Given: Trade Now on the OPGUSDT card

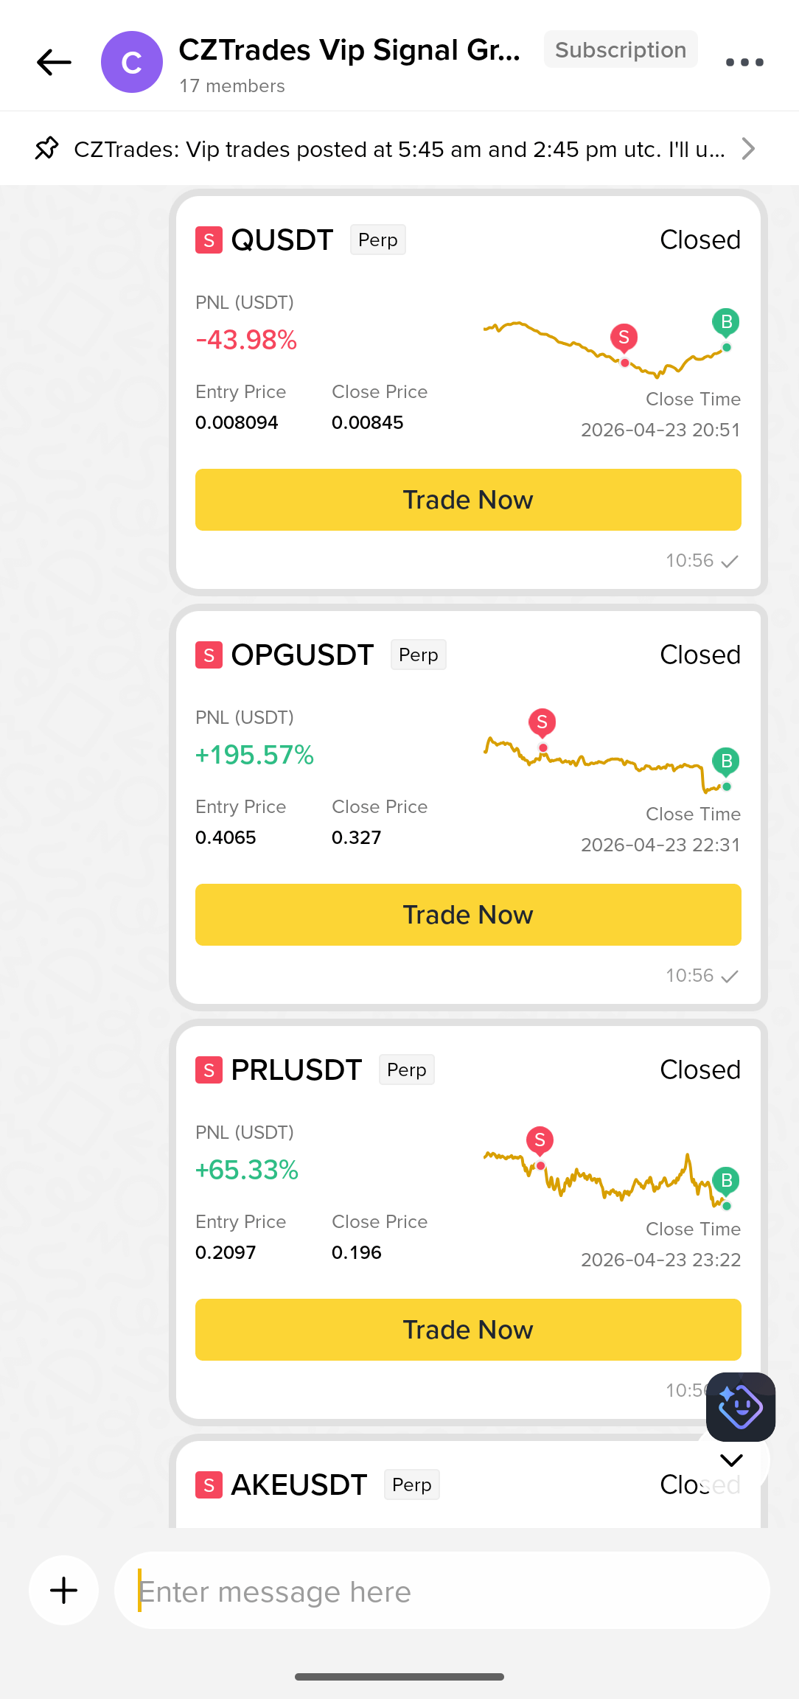Looking at the screenshot, I should coord(468,915).
